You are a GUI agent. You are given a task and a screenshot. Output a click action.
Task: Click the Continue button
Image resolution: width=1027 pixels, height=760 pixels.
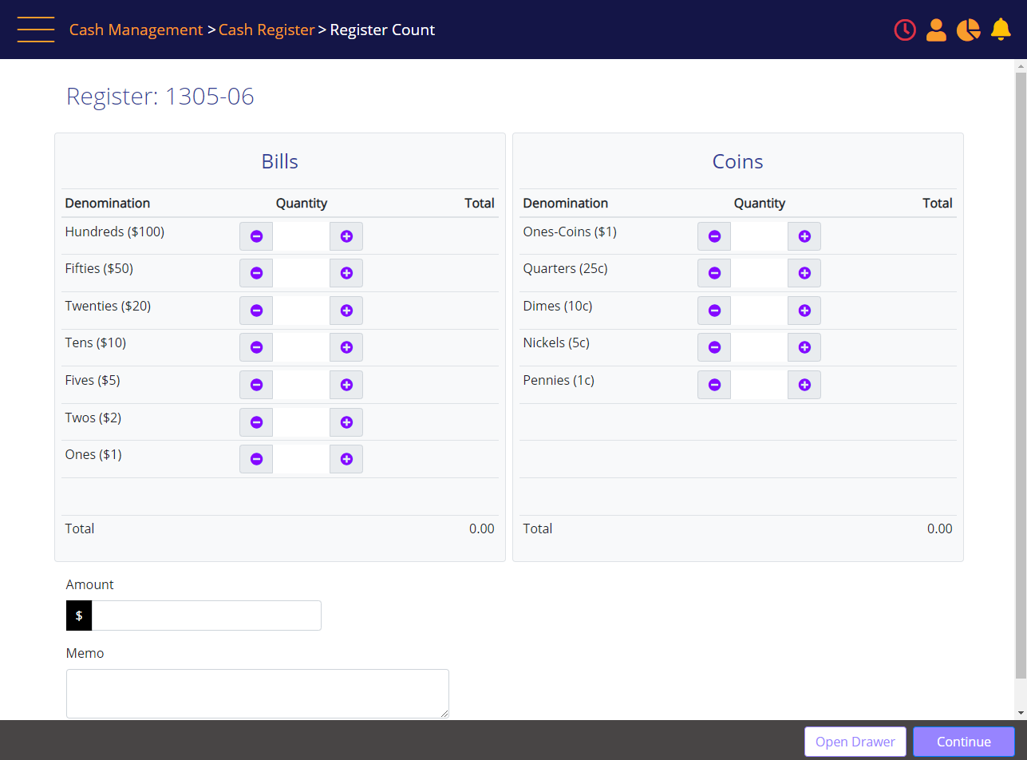point(964,742)
